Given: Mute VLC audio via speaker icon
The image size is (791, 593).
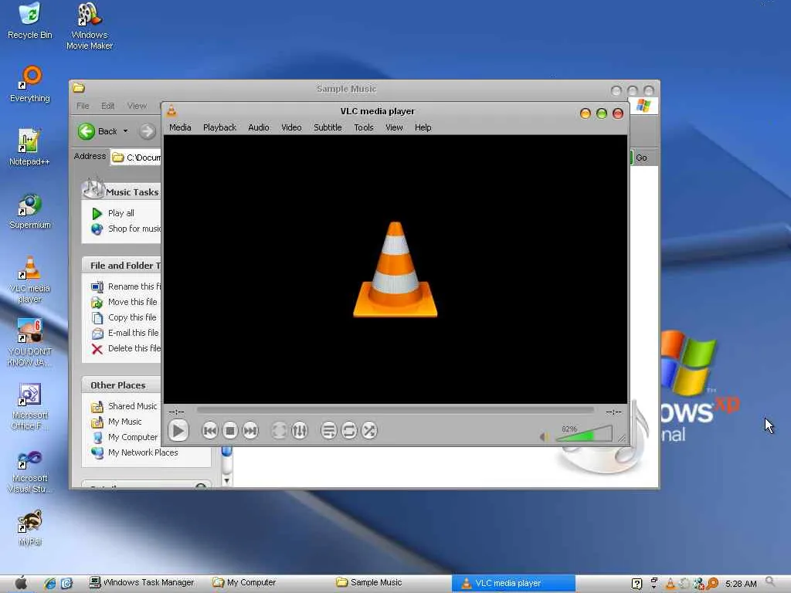Looking at the screenshot, I should click(x=545, y=436).
